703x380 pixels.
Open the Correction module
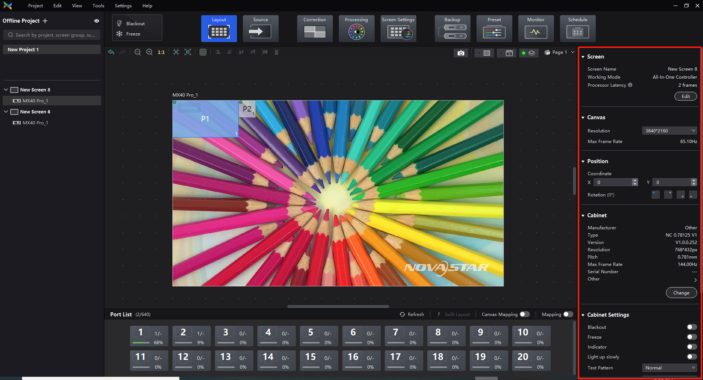315,29
